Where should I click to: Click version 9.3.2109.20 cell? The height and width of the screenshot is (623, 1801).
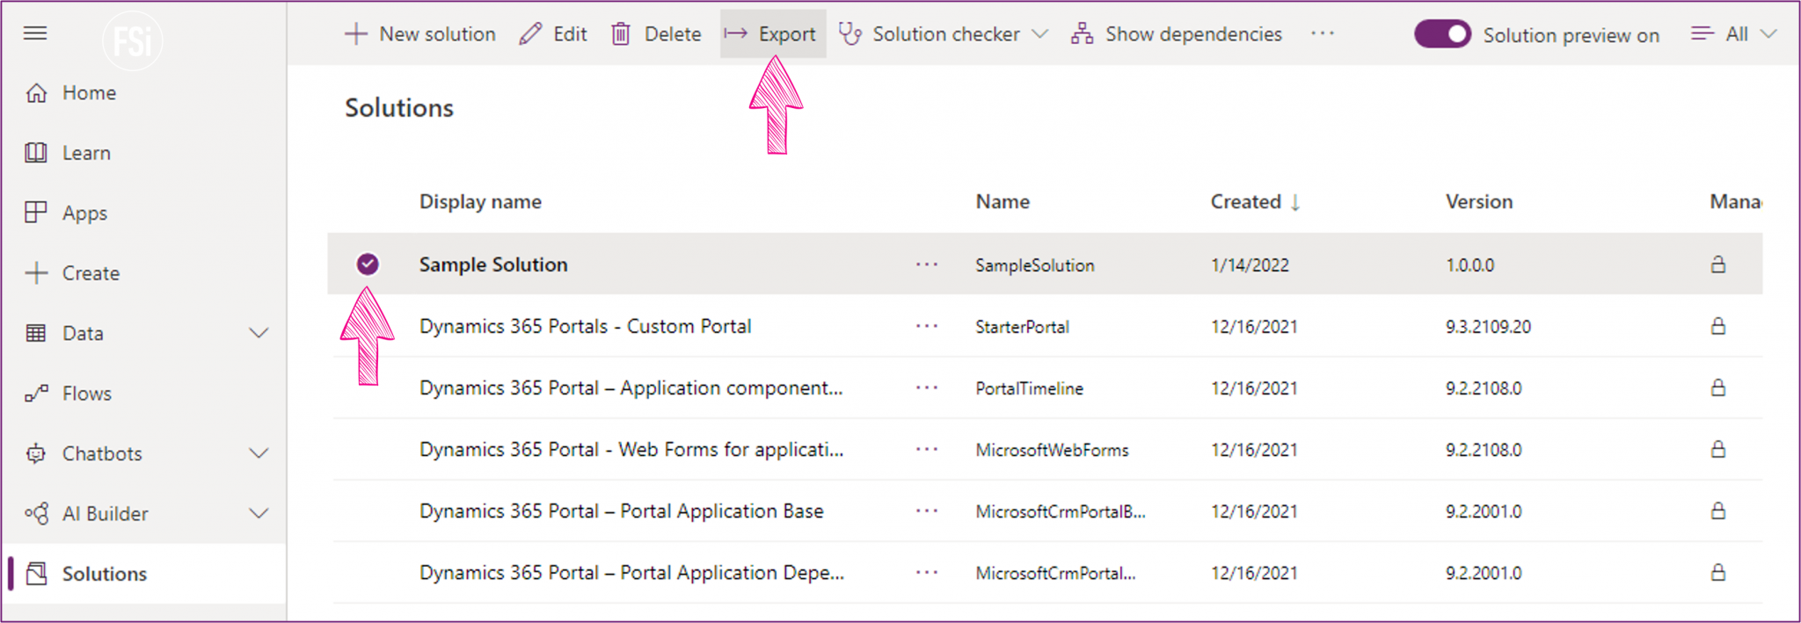click(1488, 327)
